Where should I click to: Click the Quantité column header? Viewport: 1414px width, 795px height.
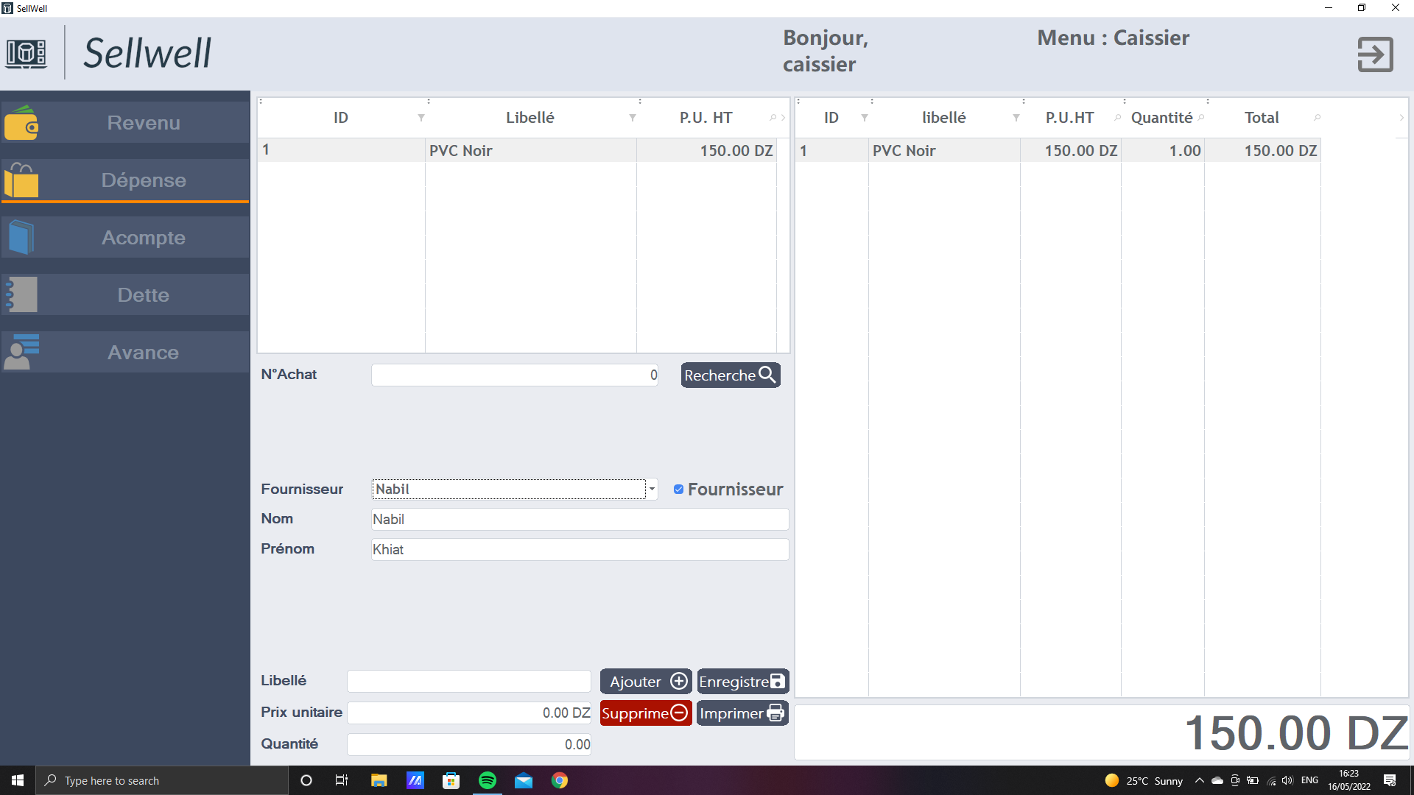coord(1161,118)
